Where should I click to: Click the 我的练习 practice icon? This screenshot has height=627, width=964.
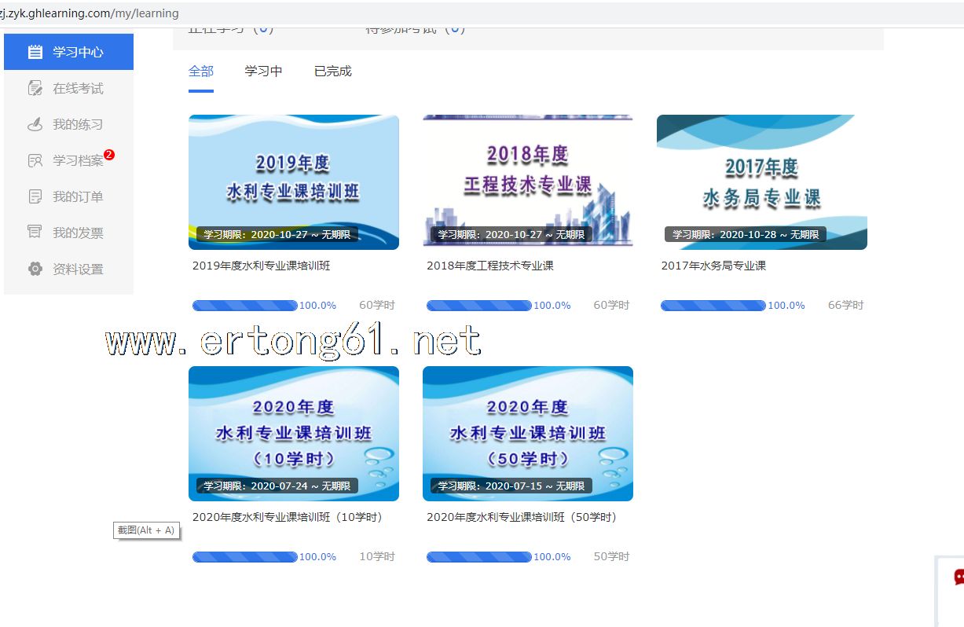(35, 124)
